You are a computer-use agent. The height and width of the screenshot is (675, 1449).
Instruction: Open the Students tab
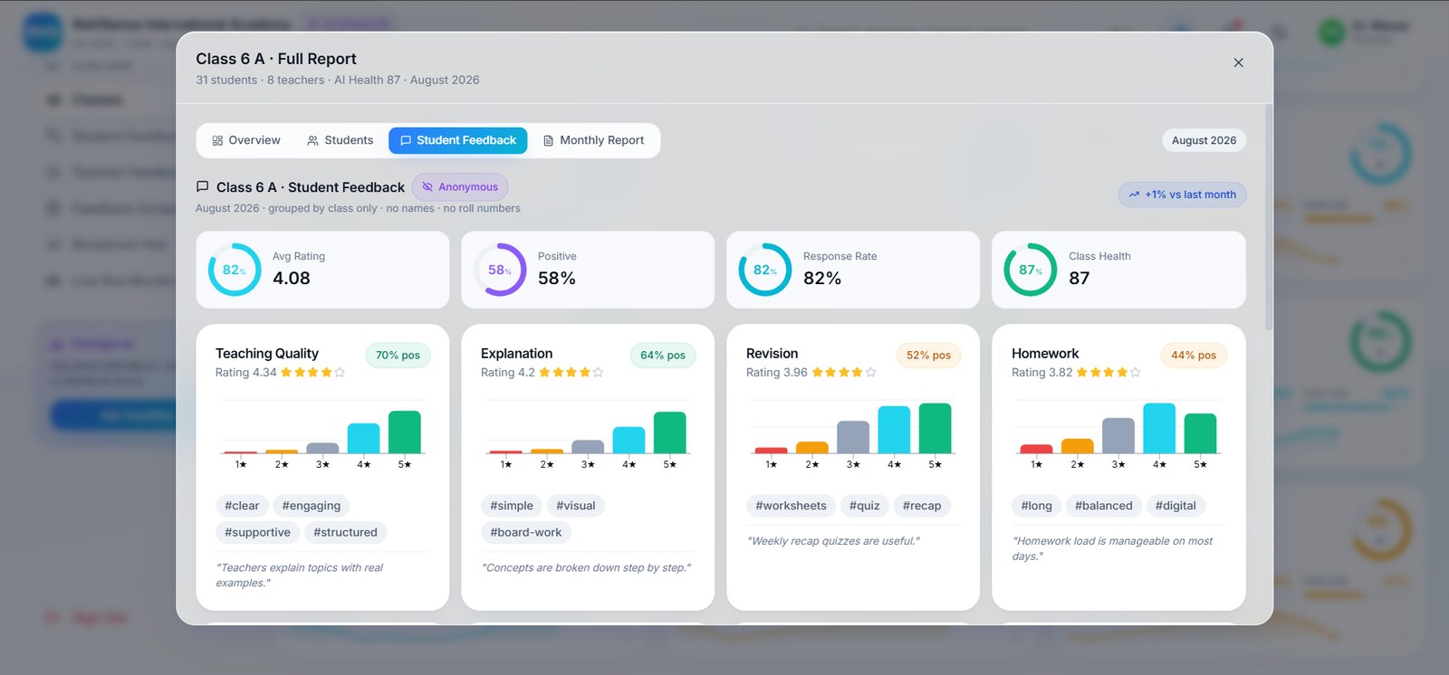tap(340, 140)
